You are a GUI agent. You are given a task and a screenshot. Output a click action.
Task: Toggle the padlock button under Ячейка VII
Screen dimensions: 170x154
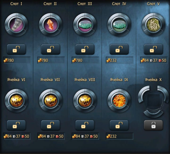point(51,125)
